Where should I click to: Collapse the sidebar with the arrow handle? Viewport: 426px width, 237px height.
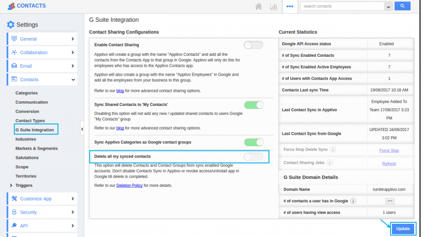[82, 129]
